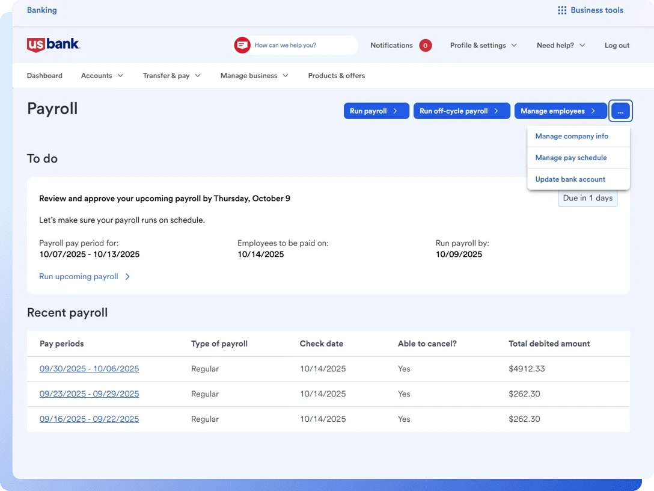Go to Products & offers tab
654x491 pixels.
click(x=336, y=76)
